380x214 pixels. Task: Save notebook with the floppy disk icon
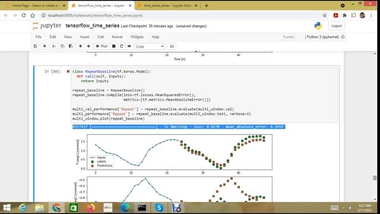pos(36,46)
